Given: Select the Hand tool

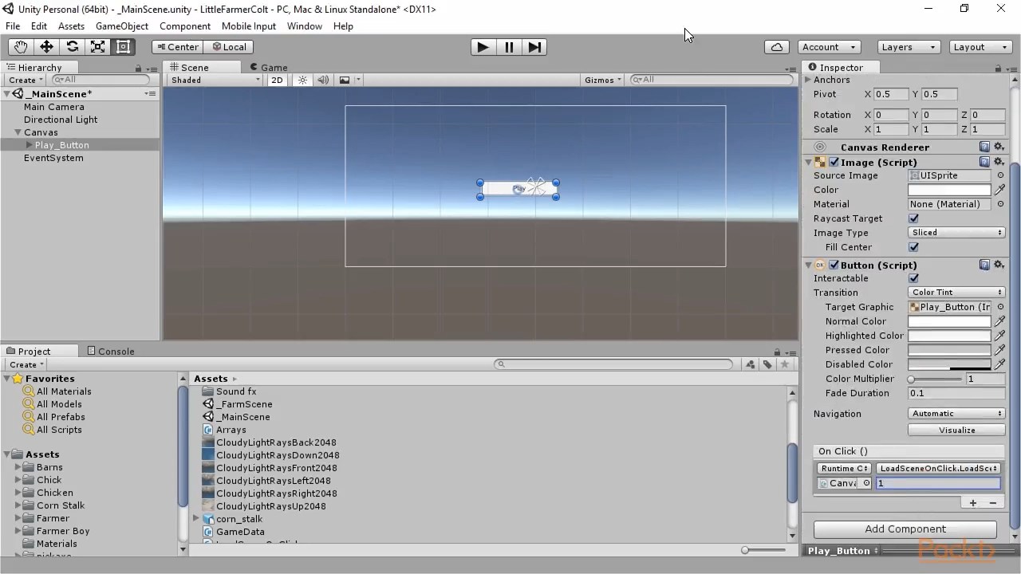Looking at the screenshot, I should pyautogui.click(x=21, y=47).
